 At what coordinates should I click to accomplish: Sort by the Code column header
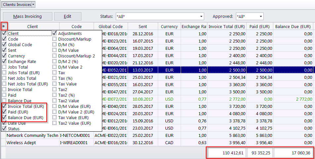76,26
